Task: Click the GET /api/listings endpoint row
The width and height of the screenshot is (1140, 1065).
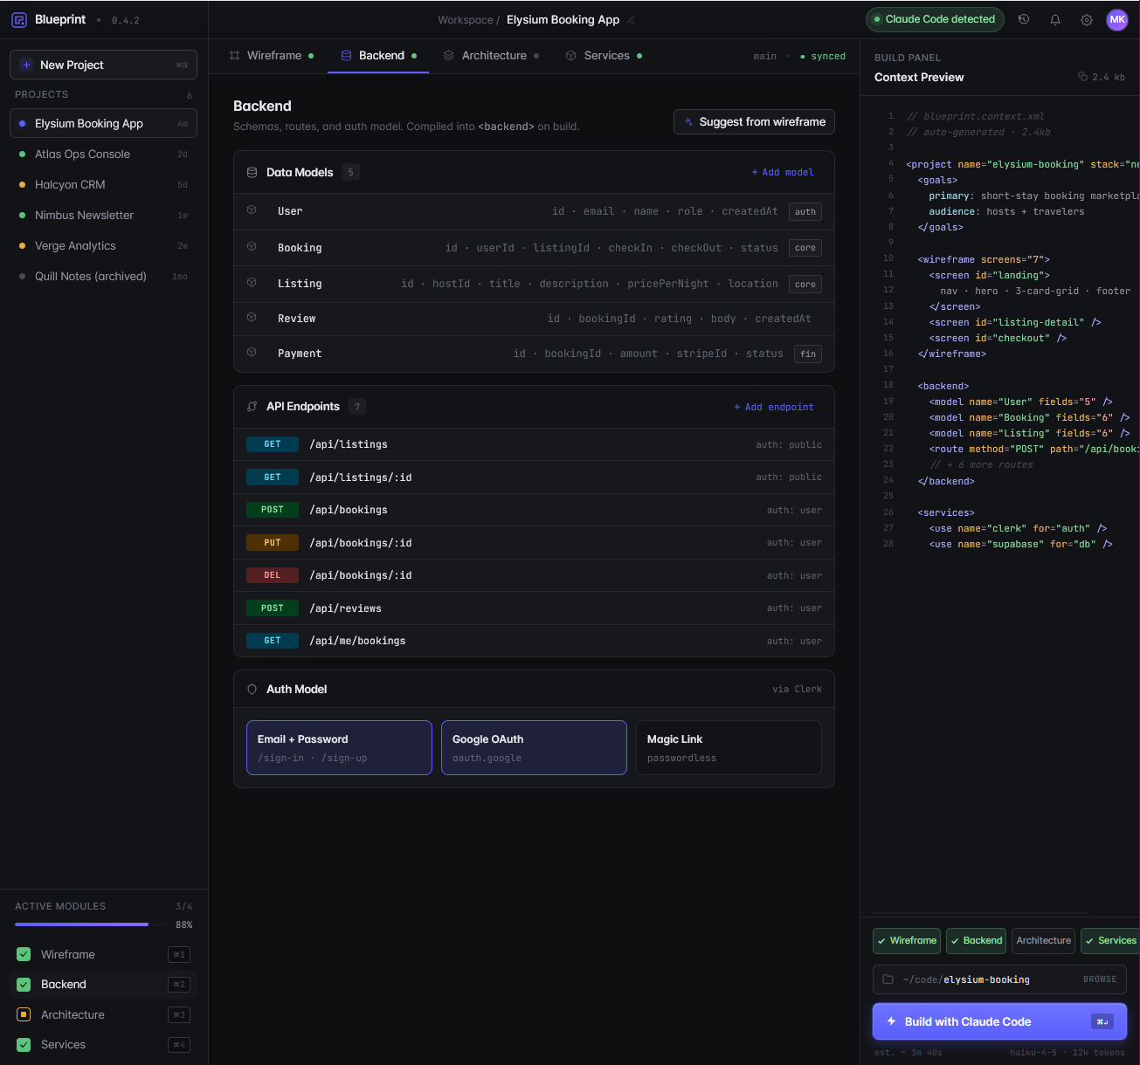Action: click(534, 444)
